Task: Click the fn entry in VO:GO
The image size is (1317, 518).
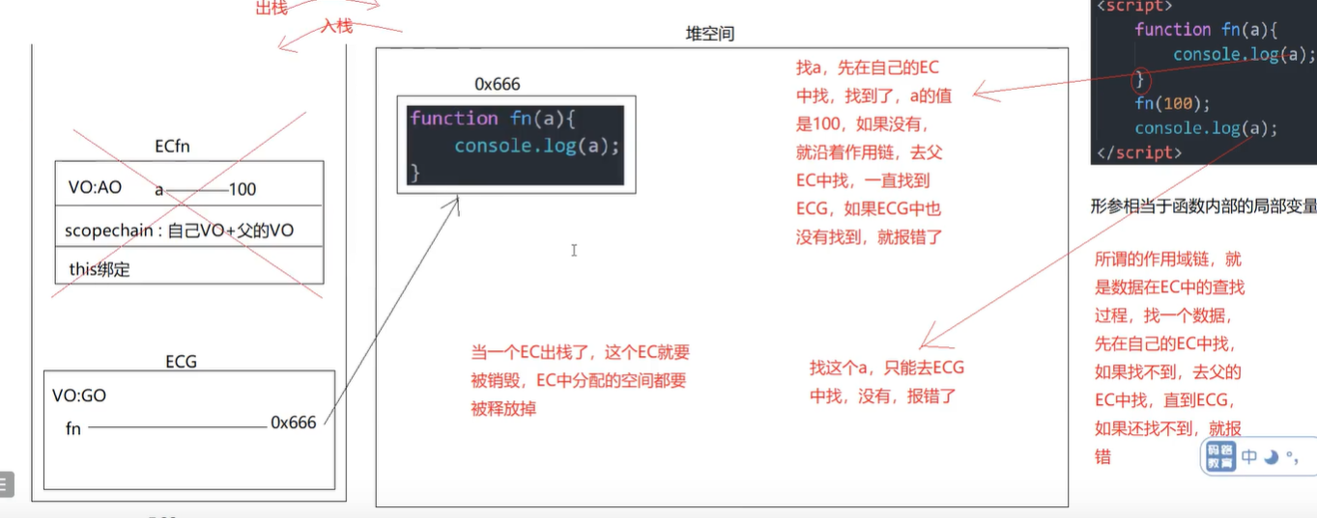Action: (73, 429)
